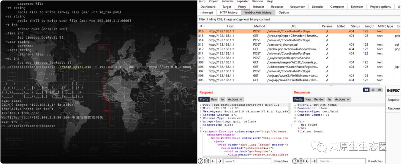
Task: Expand the Response Actions dropdown
Action: coord(342,99)
